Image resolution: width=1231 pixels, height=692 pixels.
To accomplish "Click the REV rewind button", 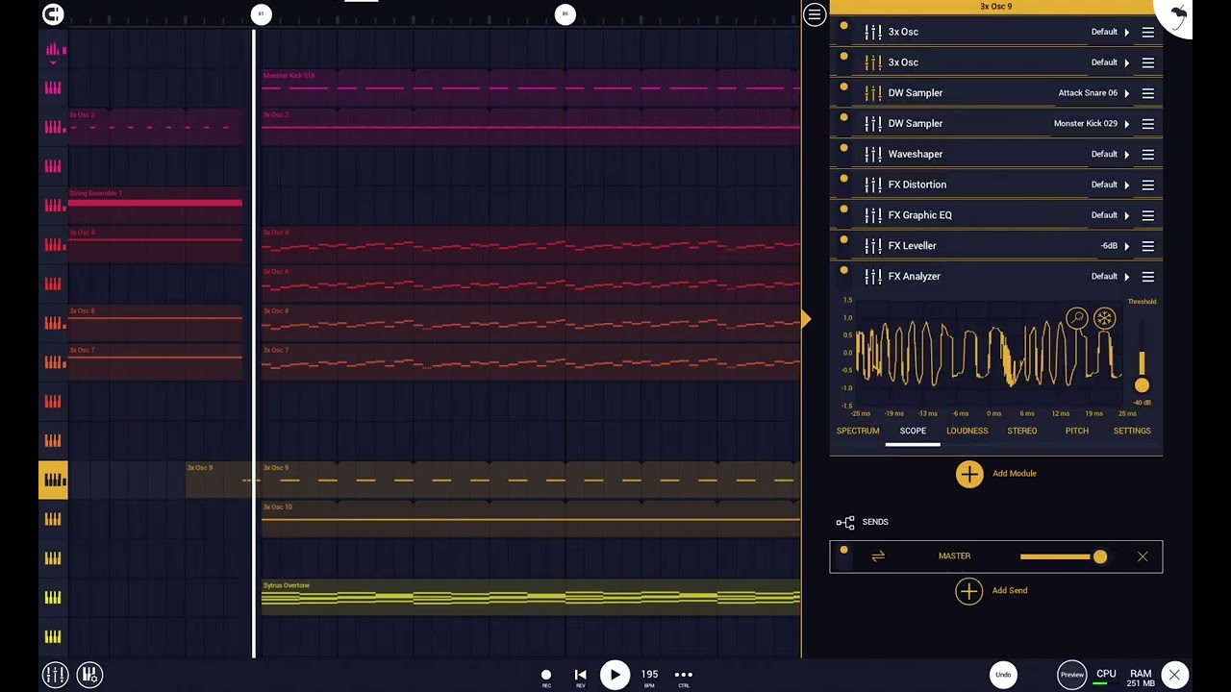I will tap(580, 676).
